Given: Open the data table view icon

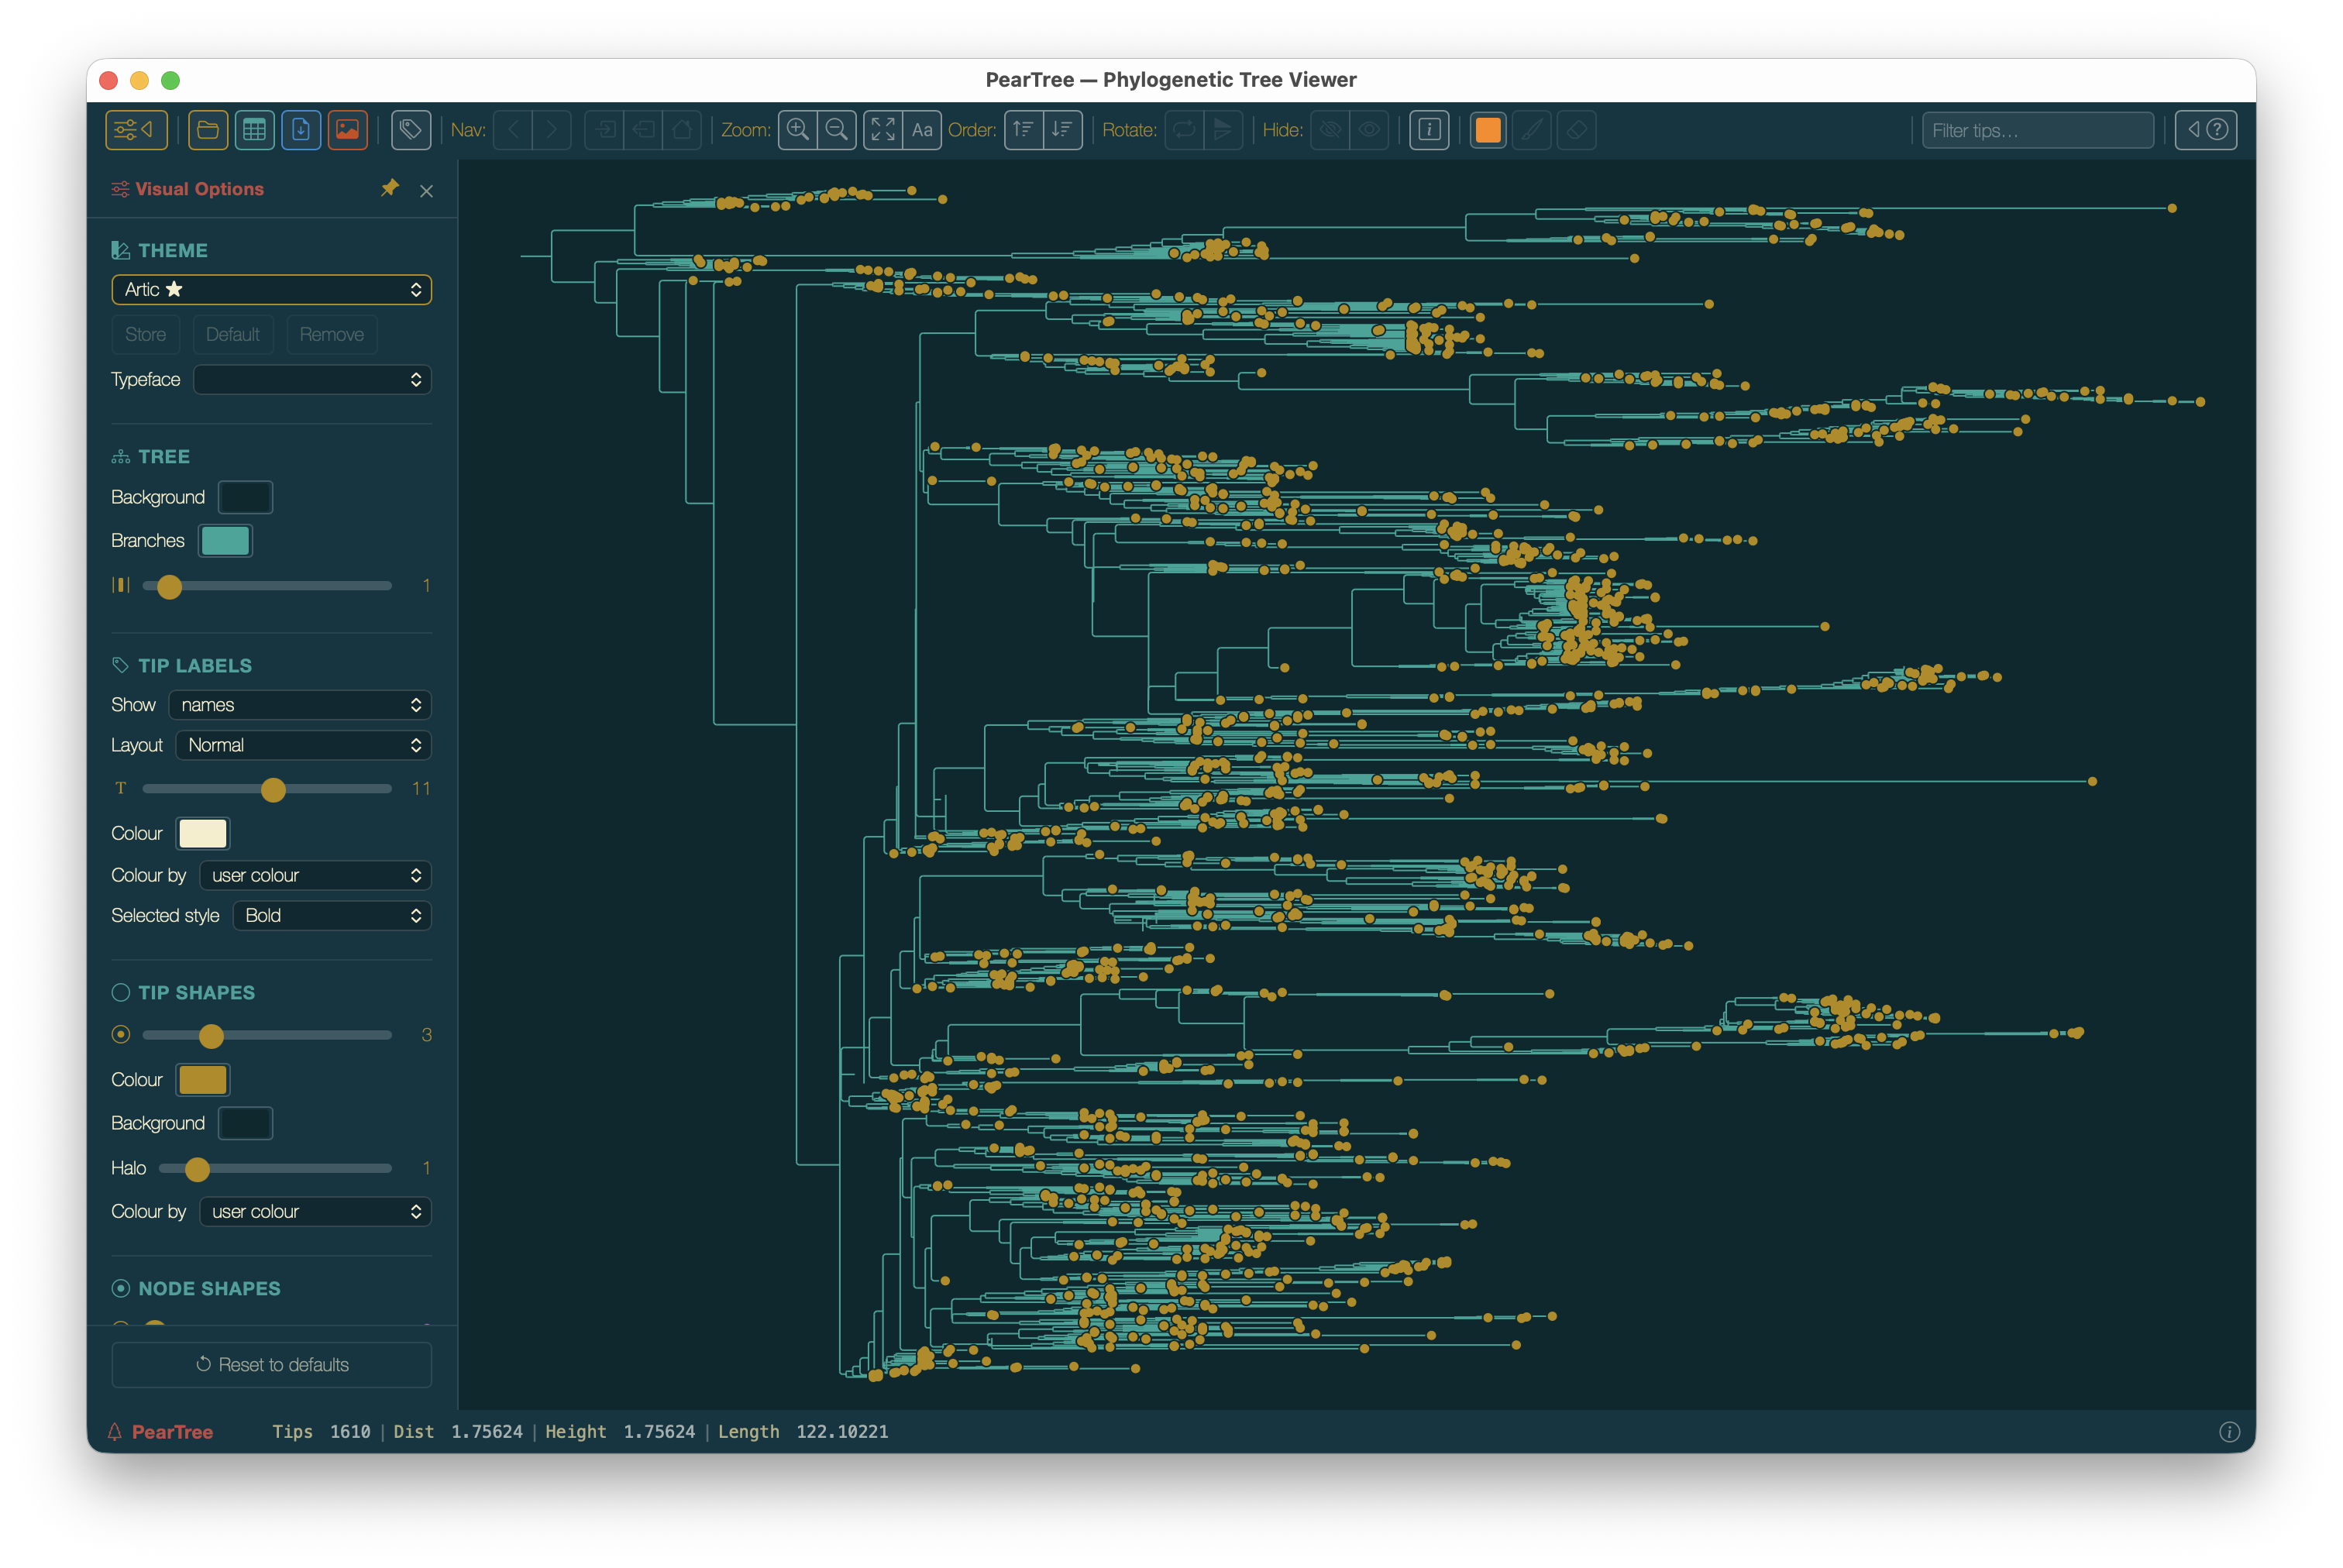Looking at the screenshot, I should click(254, 130).
